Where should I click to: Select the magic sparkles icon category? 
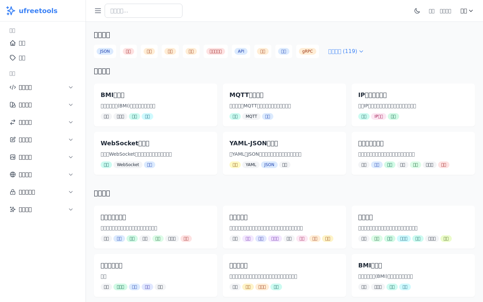(x=13, y=209)
